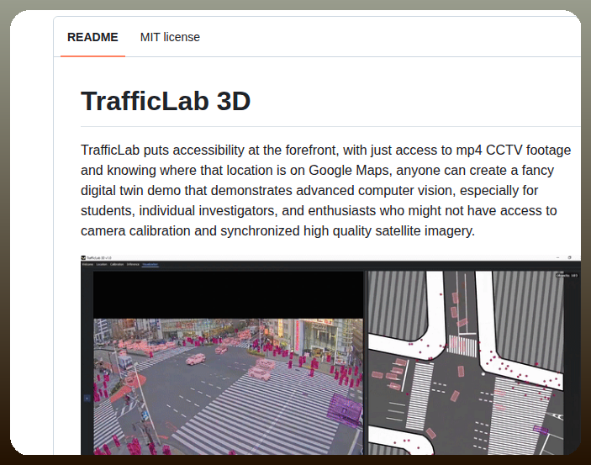Image resolution: width=591 pixels, height=465 pixels.
Task: Select the Visualization tab in demo image
Action: click(x=150, y=264)
